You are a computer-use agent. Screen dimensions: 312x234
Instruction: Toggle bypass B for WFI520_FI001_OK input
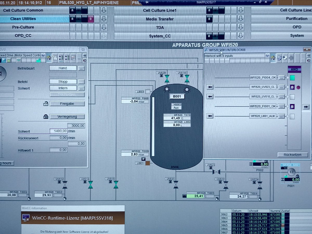292,106
